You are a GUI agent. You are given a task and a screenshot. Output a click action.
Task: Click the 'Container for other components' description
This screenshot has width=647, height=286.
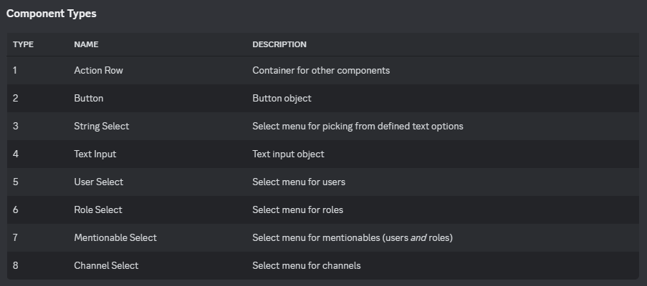tap(321, 70)
